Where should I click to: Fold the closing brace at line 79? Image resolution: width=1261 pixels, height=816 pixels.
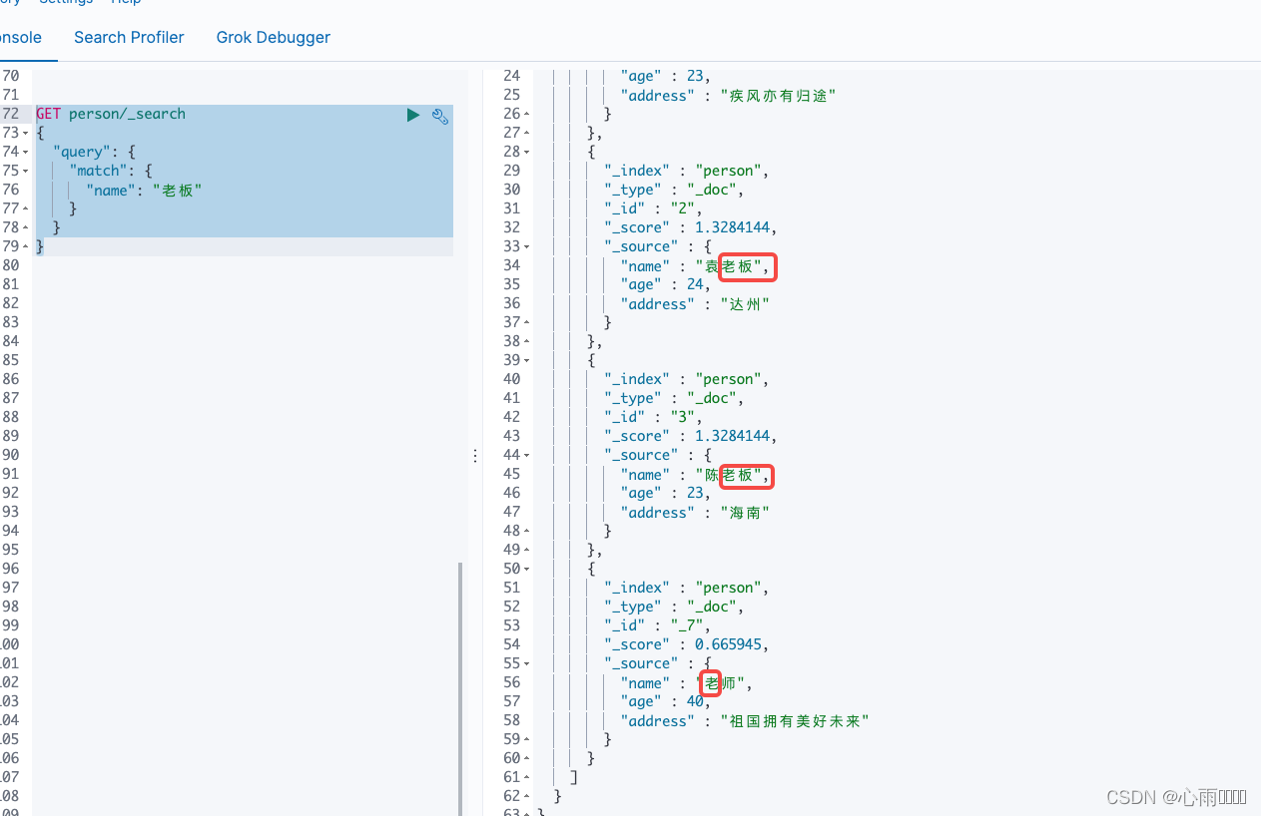click(25, 246)
